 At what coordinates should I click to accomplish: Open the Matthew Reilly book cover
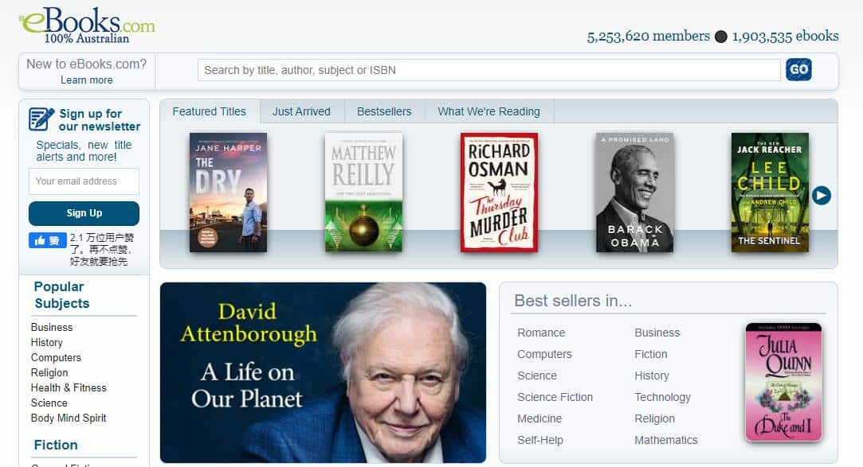click(x=364, y=193)
